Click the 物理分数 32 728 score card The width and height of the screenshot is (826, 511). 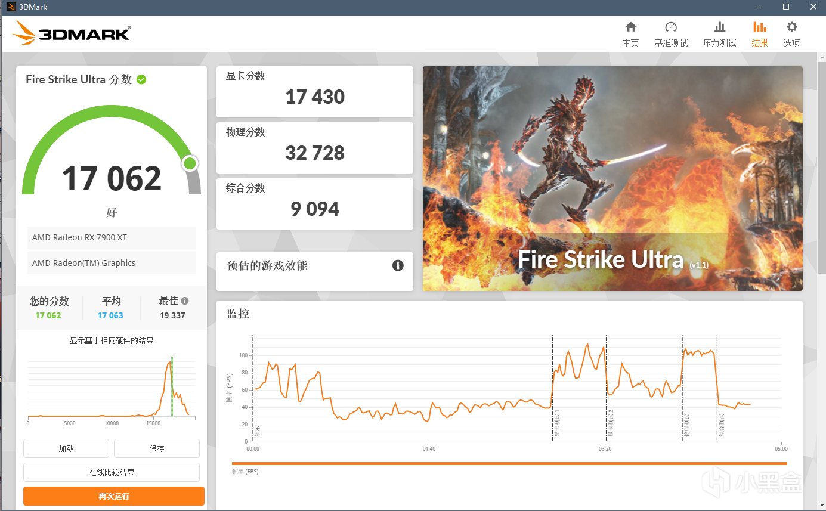[315, 148]
